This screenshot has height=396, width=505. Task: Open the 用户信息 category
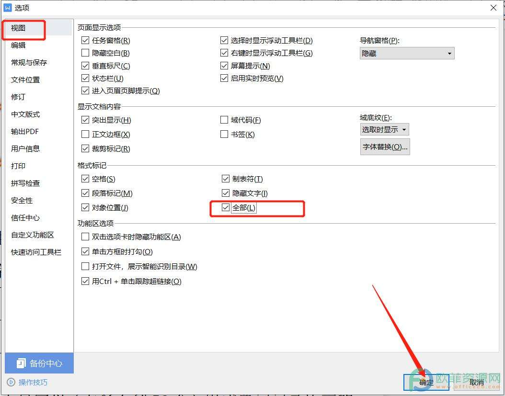point(25,149)
